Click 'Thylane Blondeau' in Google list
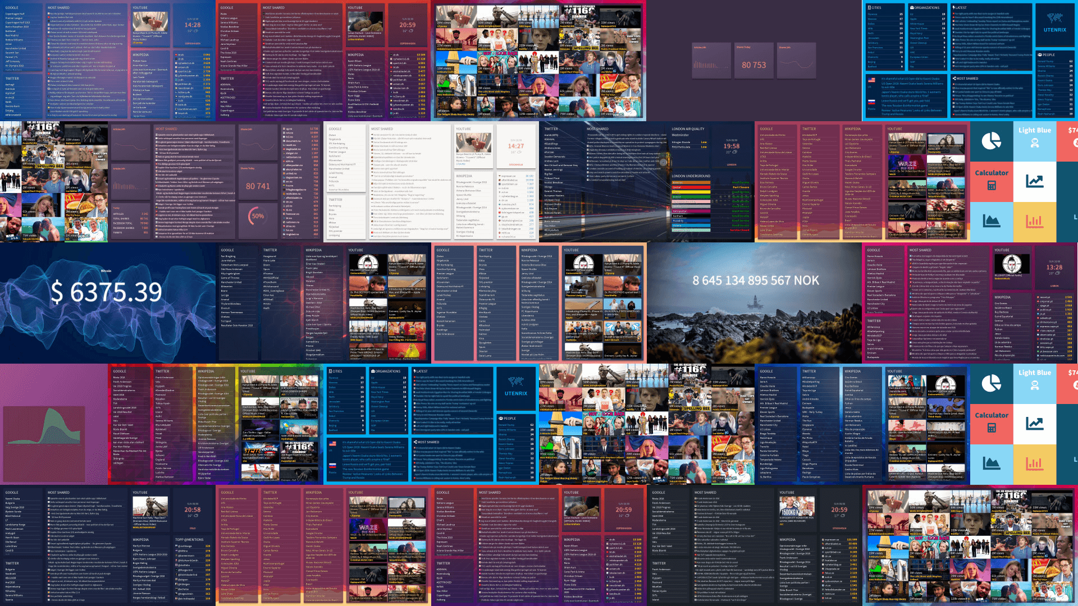 tap(231, 304)
